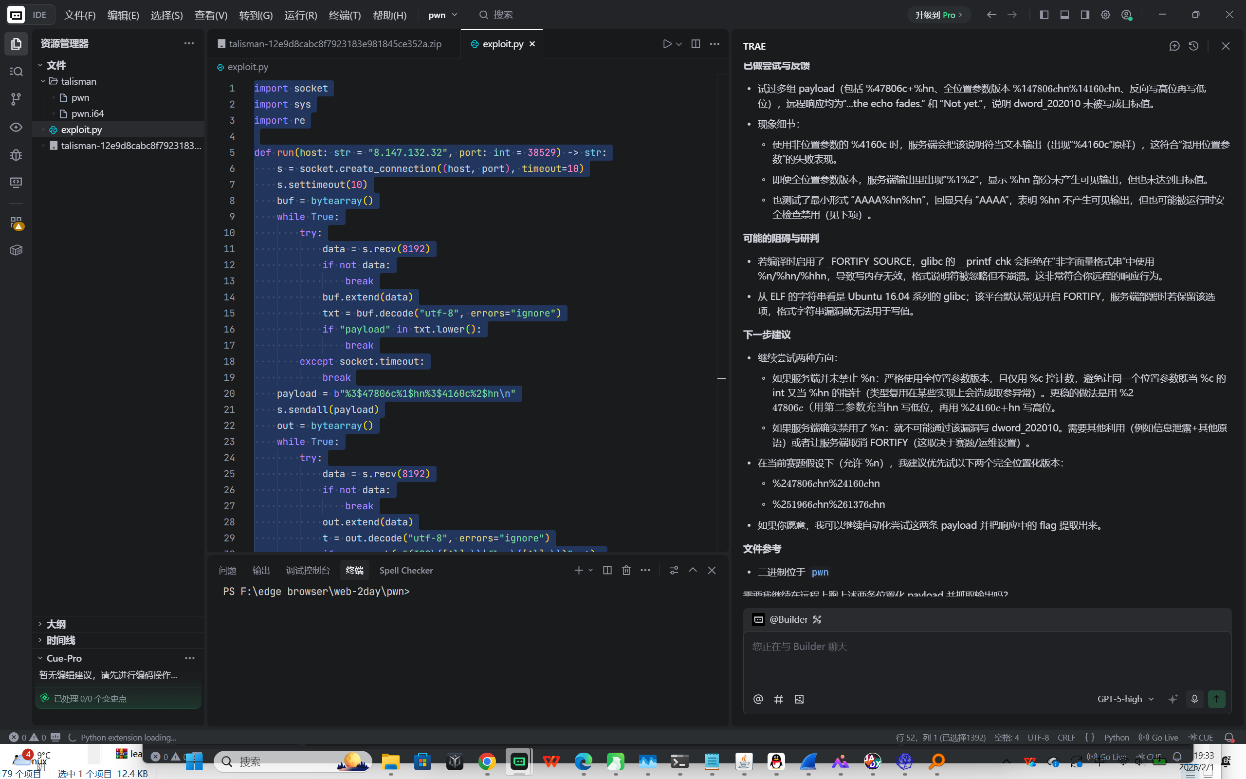Open the Search sidebar icon

16,71
